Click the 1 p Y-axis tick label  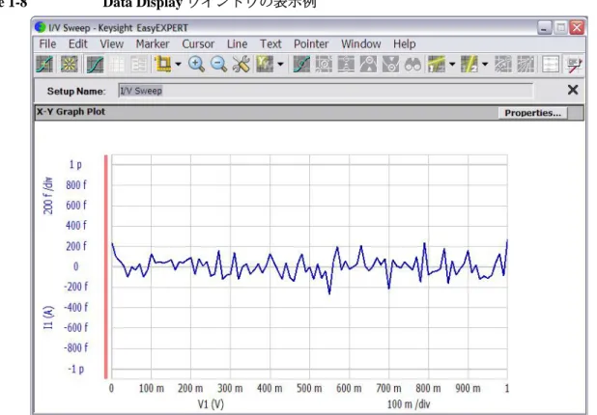click(x=75, y=164)
